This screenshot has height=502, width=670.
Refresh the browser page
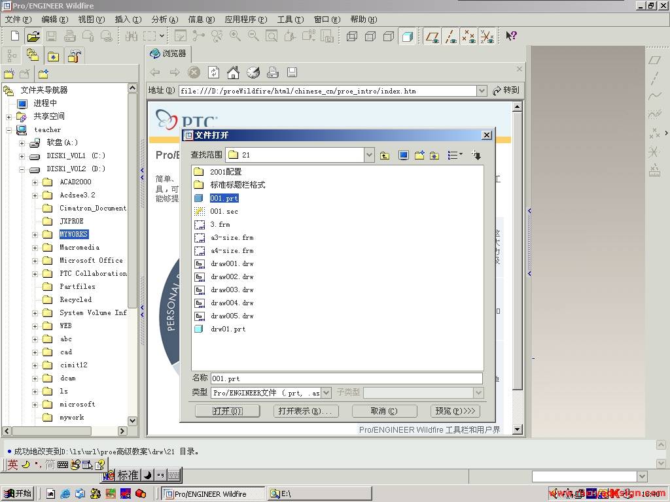point(214,73)
